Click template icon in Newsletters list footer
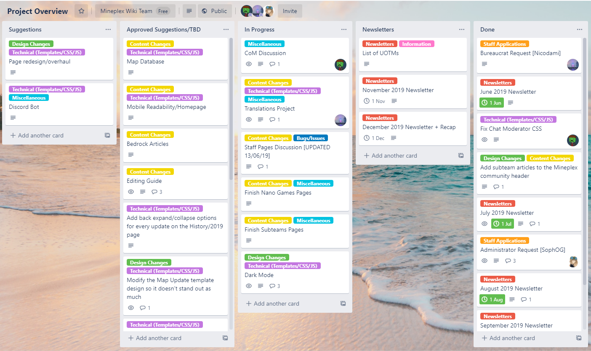 pyautogui.click(x=461, y=156)
